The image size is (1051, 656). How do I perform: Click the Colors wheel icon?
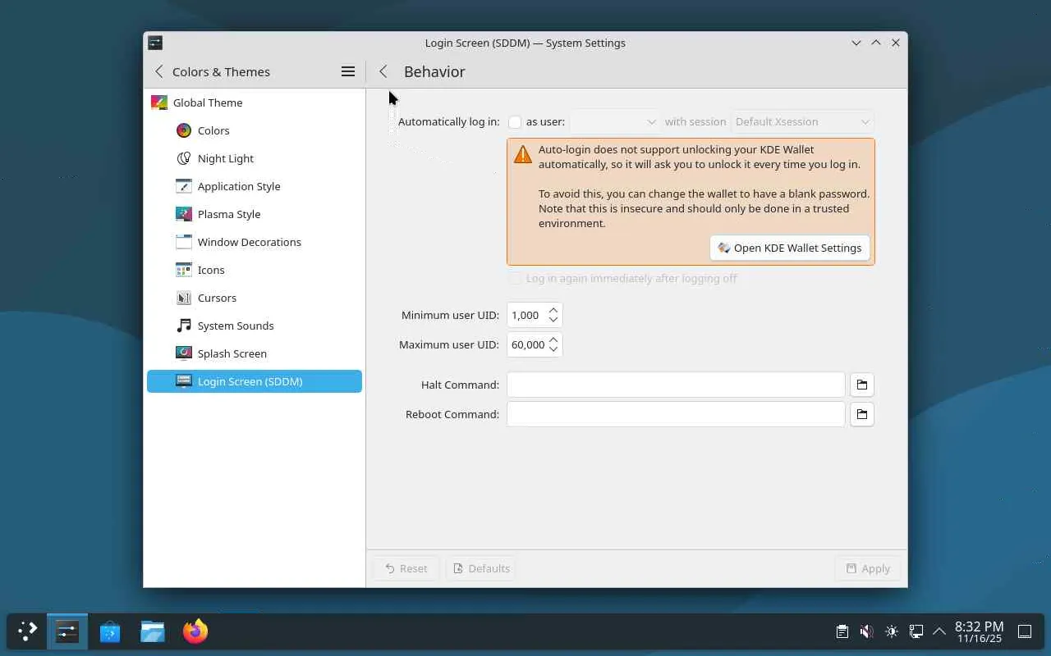click(x=184, y=130)
